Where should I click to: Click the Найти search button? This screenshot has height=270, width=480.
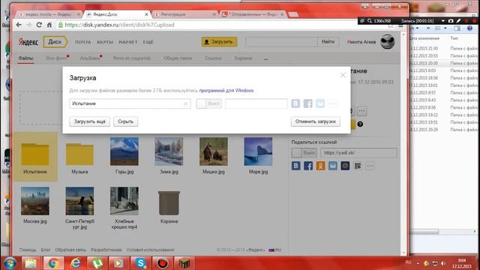tap(328, 42)
